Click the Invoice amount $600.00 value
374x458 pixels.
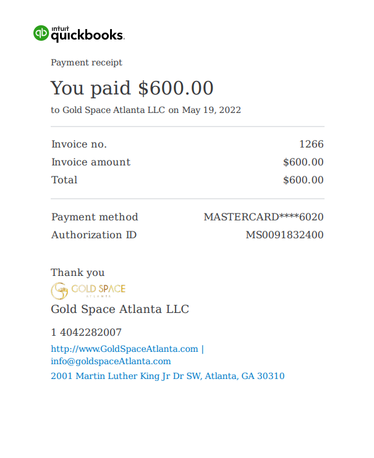(x=303, y=162)
